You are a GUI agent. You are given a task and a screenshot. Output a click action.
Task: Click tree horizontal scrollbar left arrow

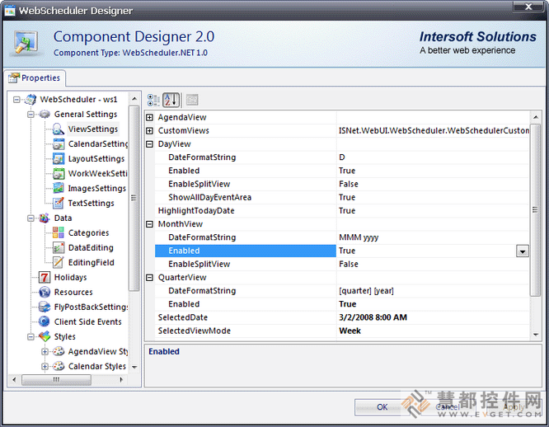click(x=14, y=379)
